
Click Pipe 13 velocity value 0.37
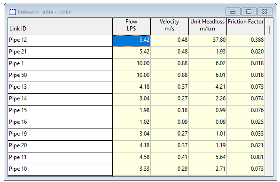170,88
